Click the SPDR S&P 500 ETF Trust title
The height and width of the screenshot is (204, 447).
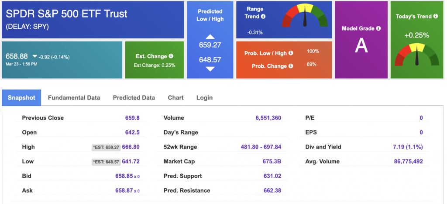[67, 14]
